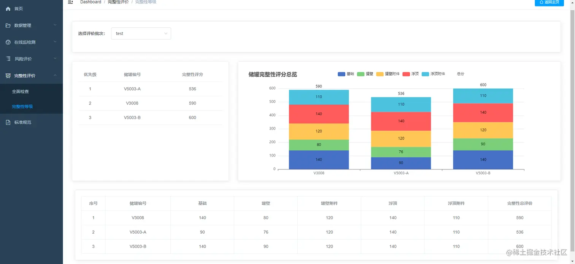Toggle the 罐壁 green legend series

click(x=365, y=74)
